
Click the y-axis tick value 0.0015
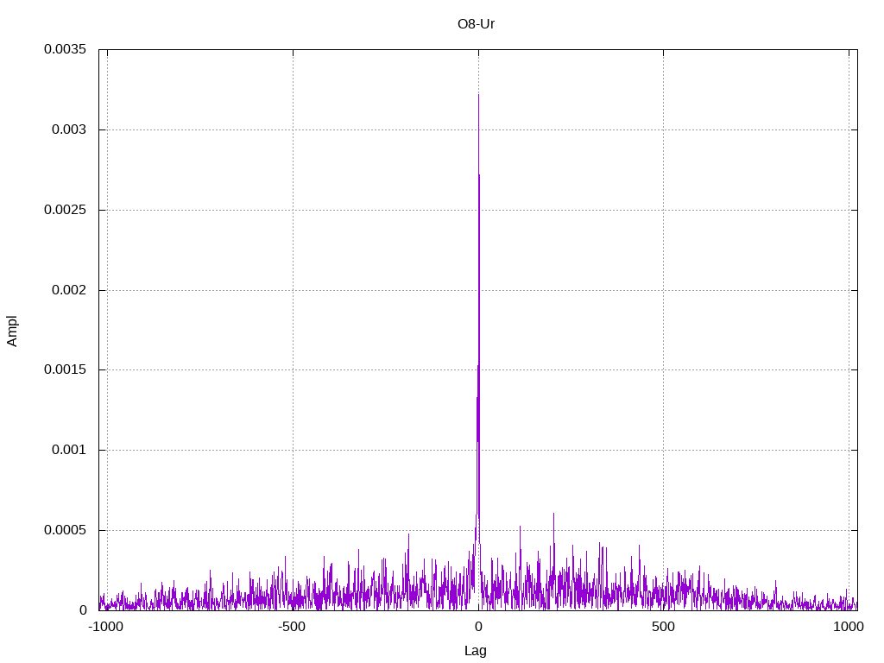pos(66,369)
